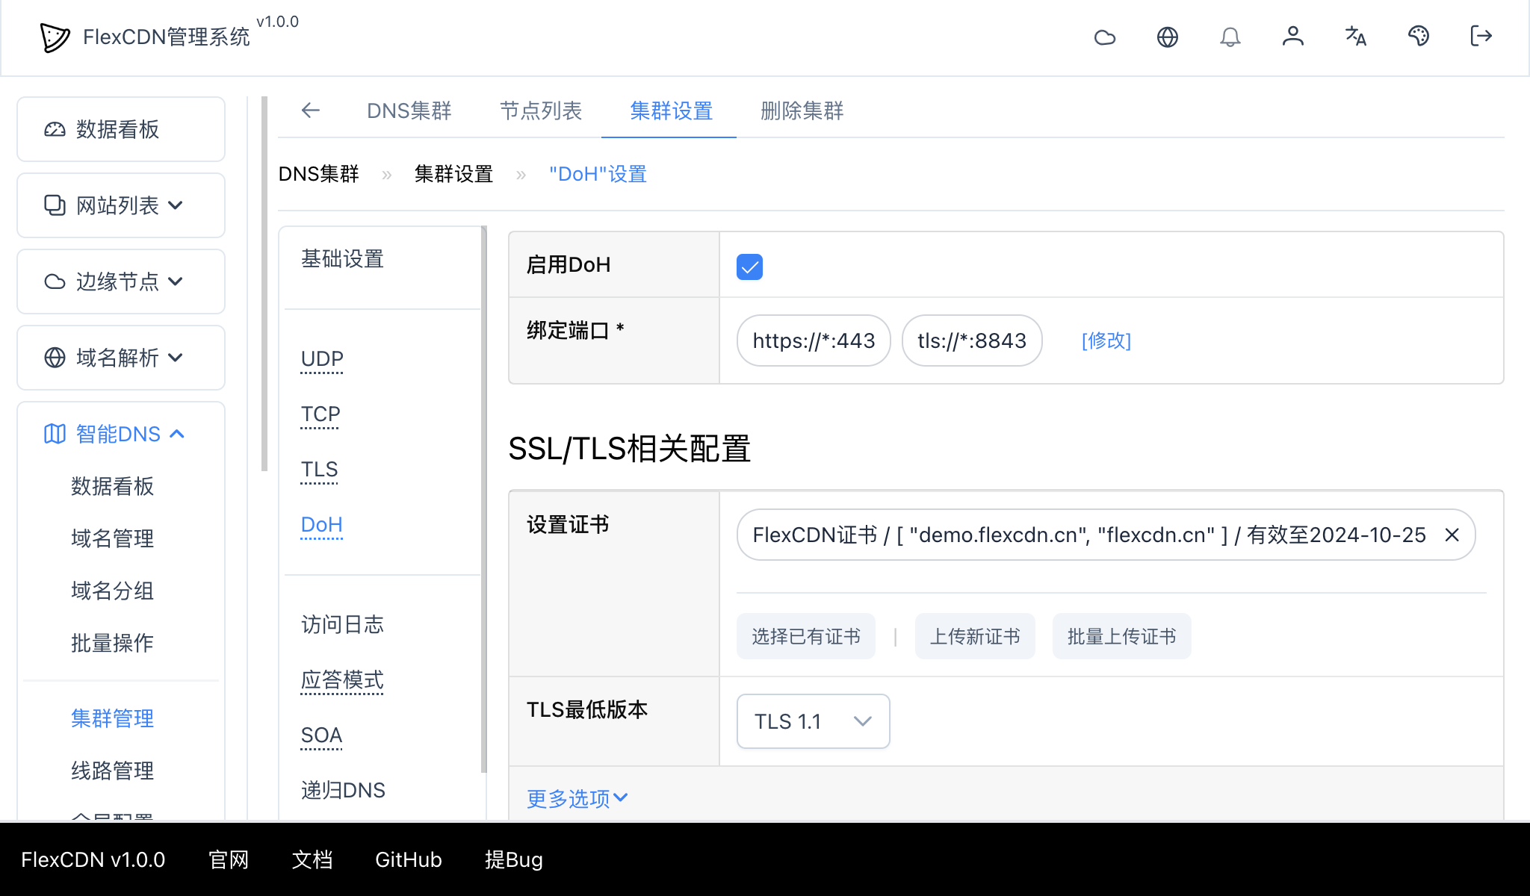
Task: Uncheck the 启用DoH checkbox
Action: pos(749,266)
